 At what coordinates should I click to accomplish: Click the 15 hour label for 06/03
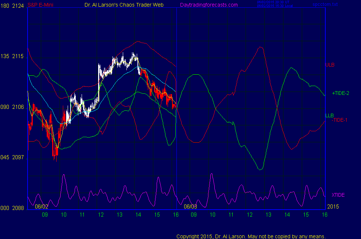click(x=306, y=215)
